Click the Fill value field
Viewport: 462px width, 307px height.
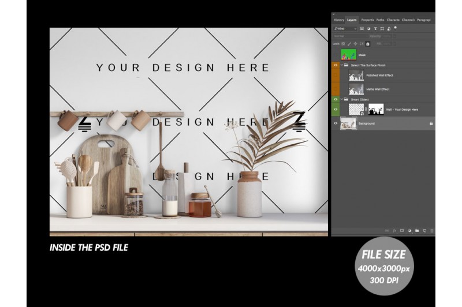[x=387, y=44]
